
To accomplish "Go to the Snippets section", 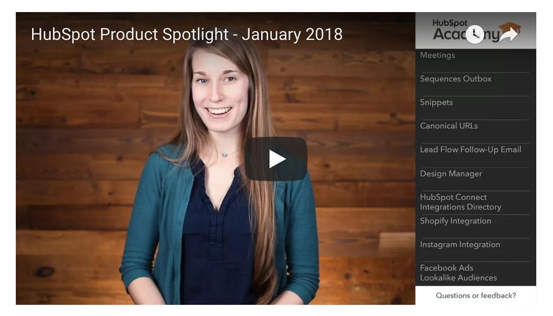I will [436, 102].
